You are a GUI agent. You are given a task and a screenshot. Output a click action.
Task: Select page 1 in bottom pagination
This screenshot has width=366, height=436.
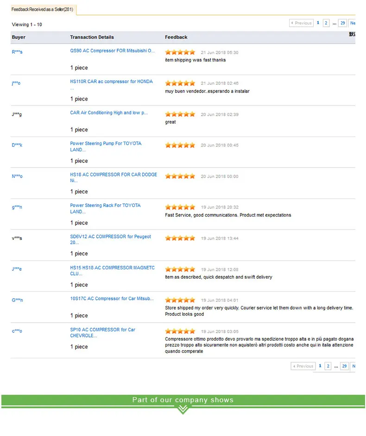(320, 366)
